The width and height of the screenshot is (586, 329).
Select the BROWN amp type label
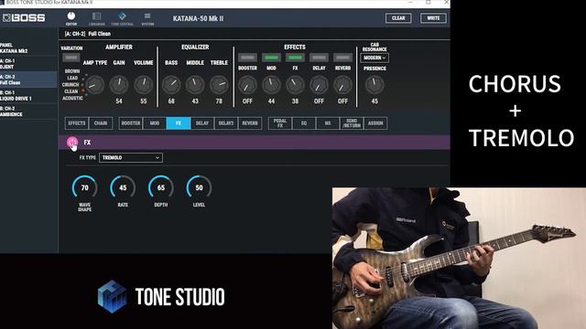tap(72, 71)
